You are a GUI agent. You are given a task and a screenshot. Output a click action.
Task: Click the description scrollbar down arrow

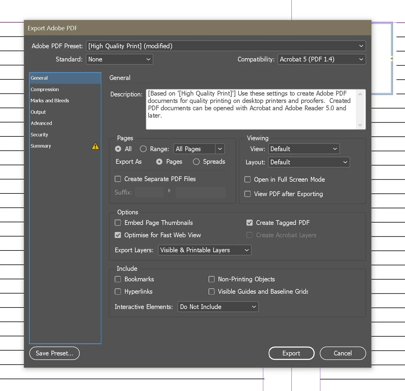360,125
